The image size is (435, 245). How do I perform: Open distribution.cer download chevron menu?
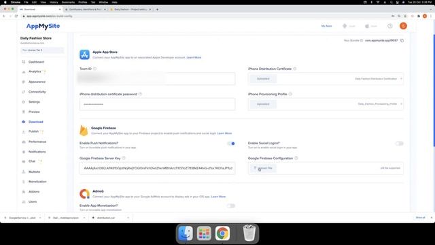click(x=128, y=218)
